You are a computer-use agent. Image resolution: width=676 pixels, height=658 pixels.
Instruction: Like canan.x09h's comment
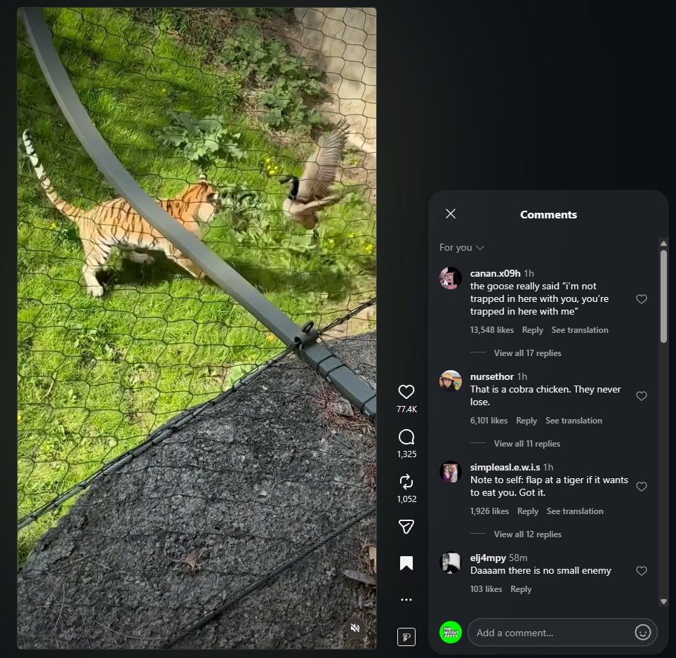[x=642, y=299]
